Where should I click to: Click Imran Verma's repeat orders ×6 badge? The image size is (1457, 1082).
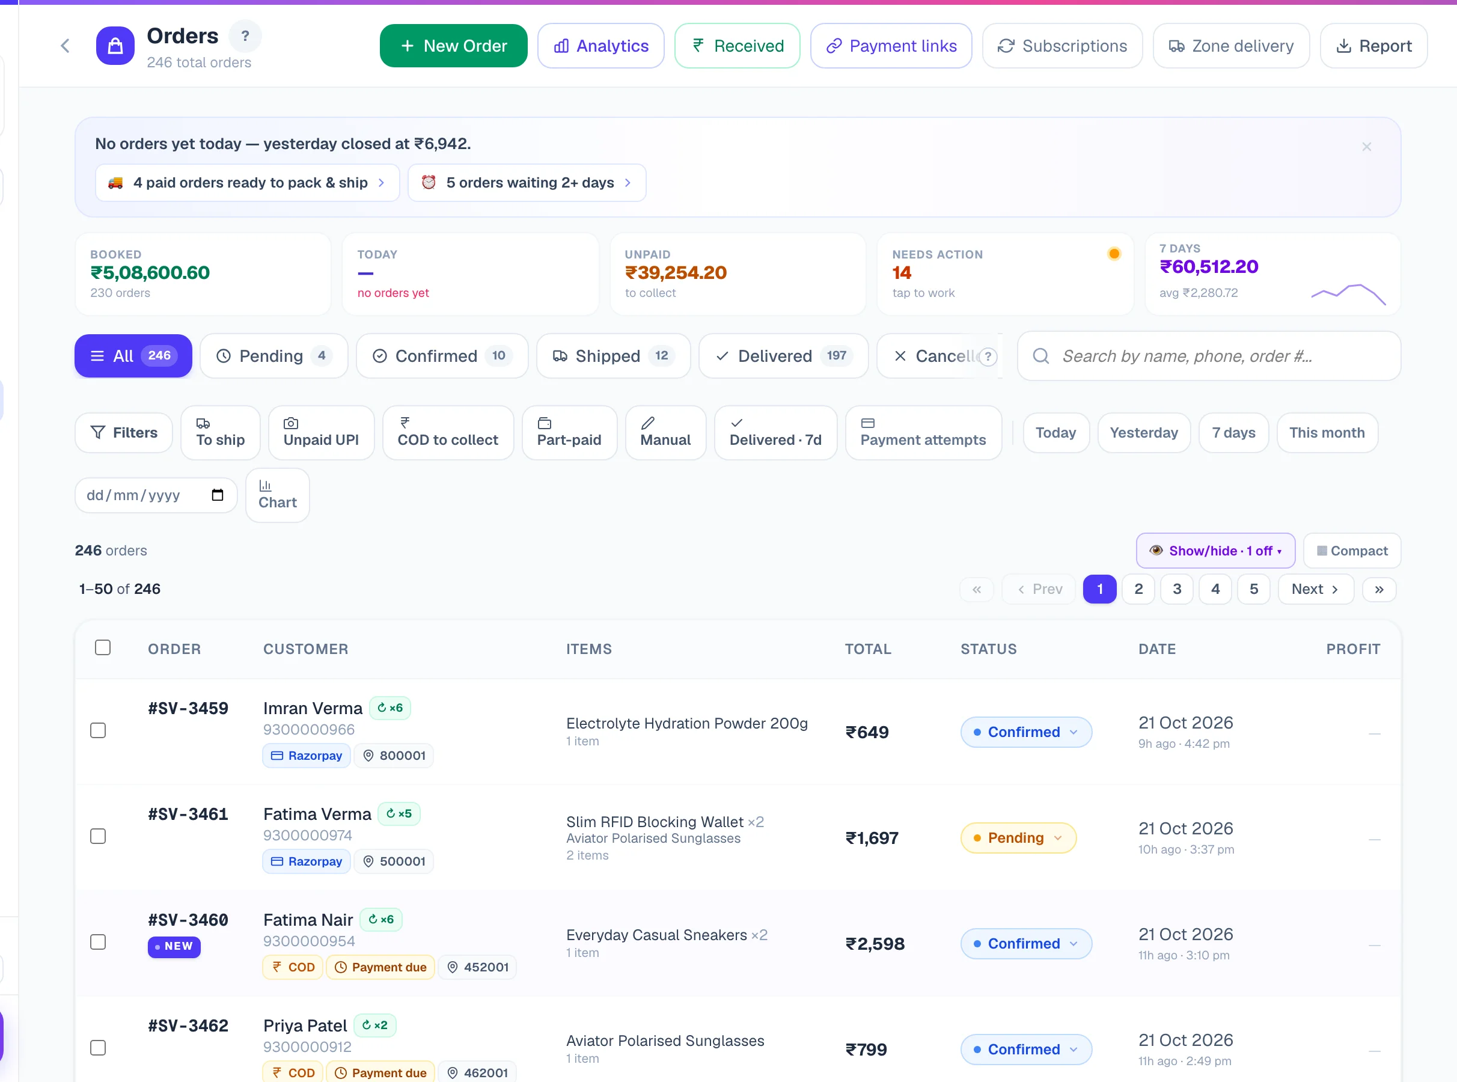tap(390, 708)
